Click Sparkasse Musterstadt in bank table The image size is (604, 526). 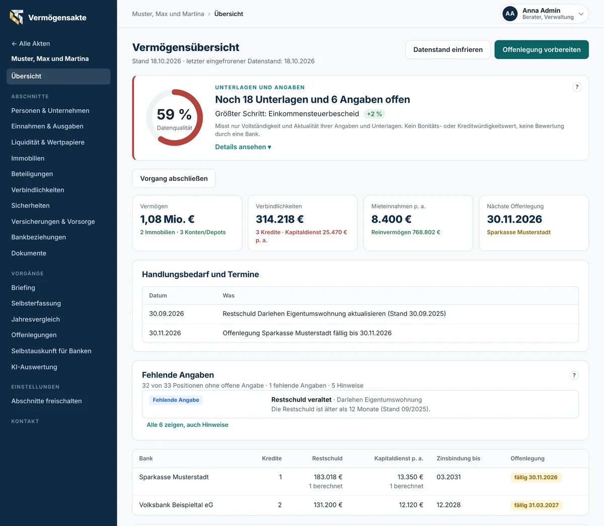coord(174,477)
